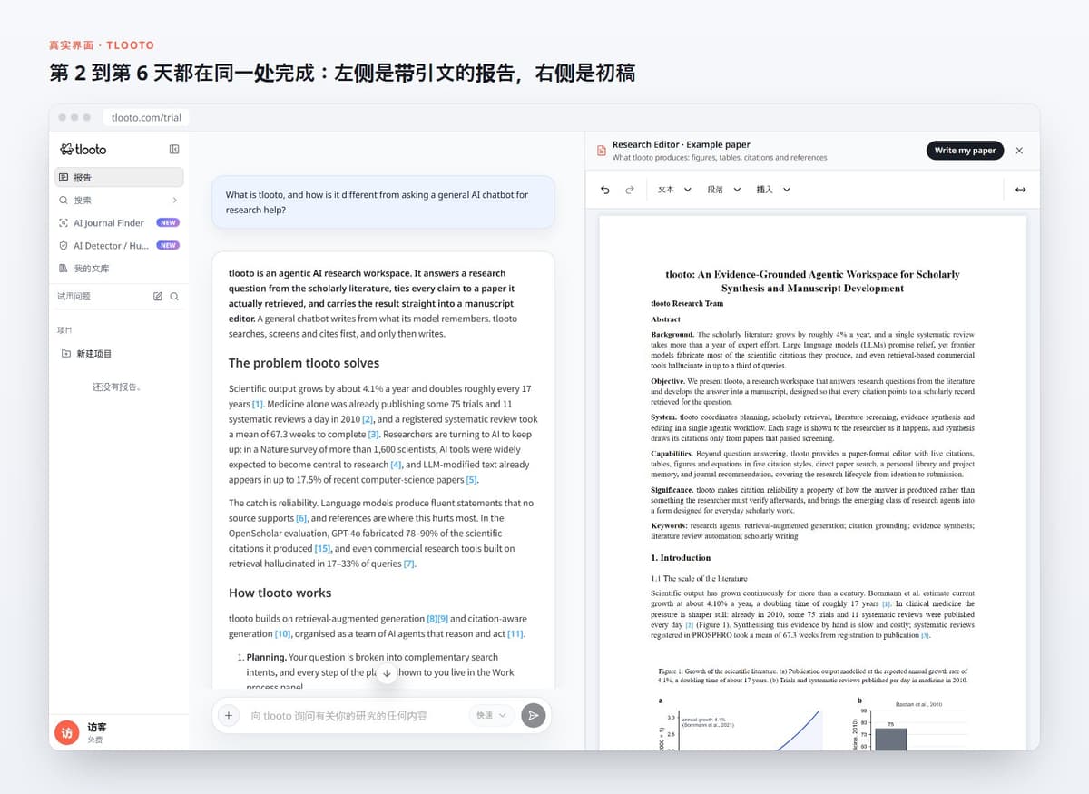Open 我的文库 library

click(x=119, y=269)
